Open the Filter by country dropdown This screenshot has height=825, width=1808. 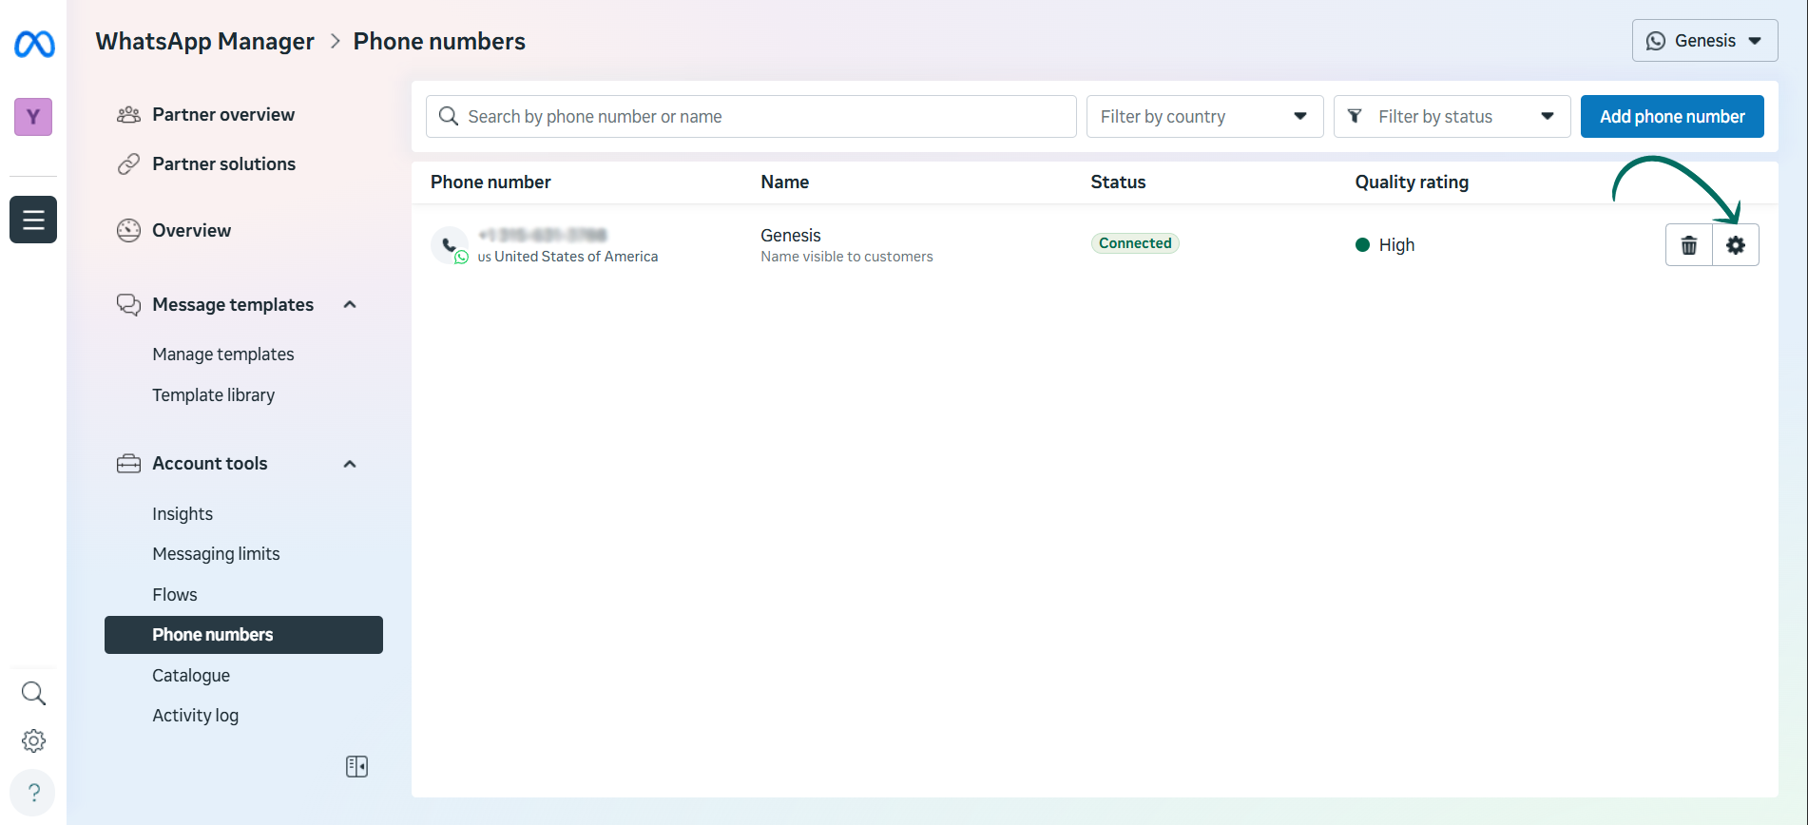1203,117
